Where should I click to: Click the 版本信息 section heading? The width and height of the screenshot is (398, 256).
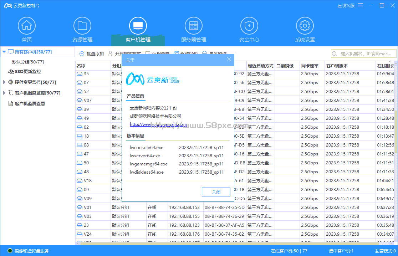click(135, 136)
